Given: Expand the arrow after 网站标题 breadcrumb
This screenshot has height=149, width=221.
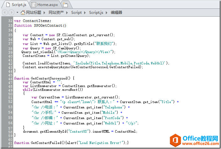Looking at the screenshot, I should [x=45, y=13].
